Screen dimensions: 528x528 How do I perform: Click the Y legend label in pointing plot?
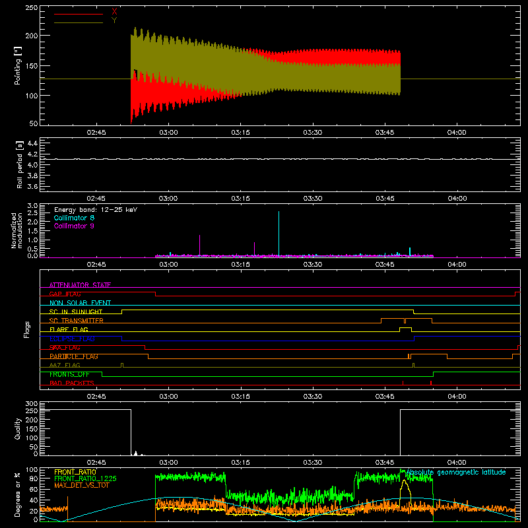[x=114, y=20]
